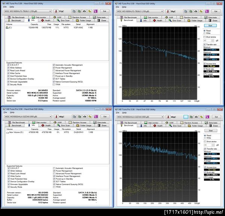The height and width of the screenshot is (216, 225).
Task: Switch to Error Scan tab, WD1600 Benchmark window
Action: (175, 21)
